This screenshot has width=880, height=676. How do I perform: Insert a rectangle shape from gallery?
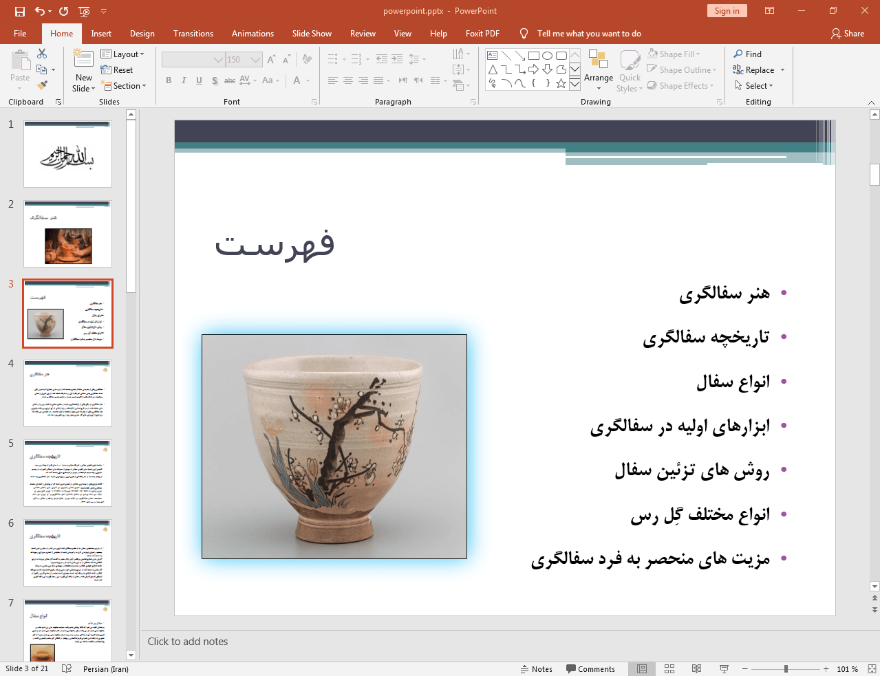click(533, 56)
